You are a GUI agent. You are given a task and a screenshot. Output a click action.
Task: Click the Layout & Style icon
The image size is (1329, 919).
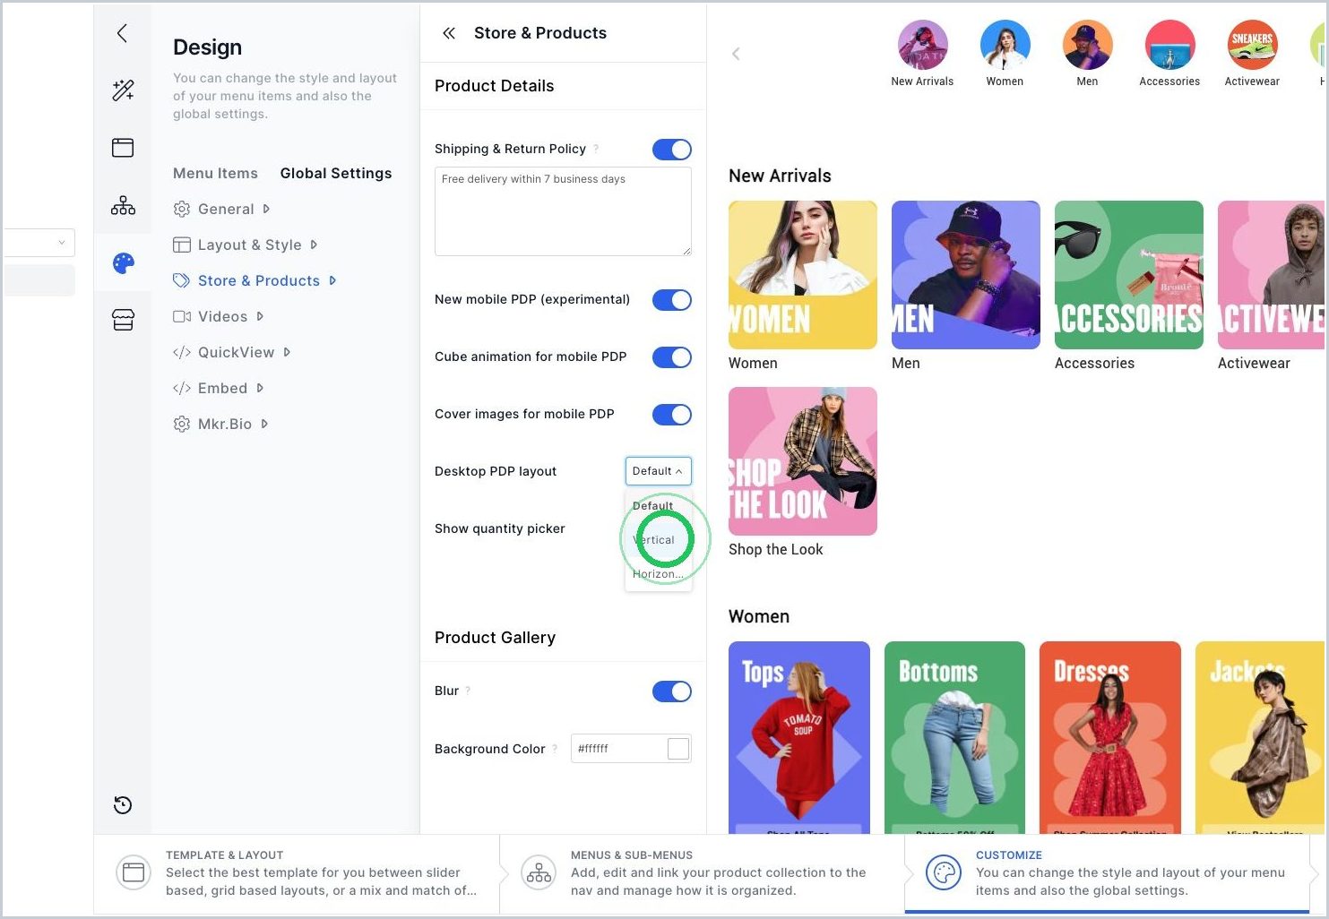(181, 245)
